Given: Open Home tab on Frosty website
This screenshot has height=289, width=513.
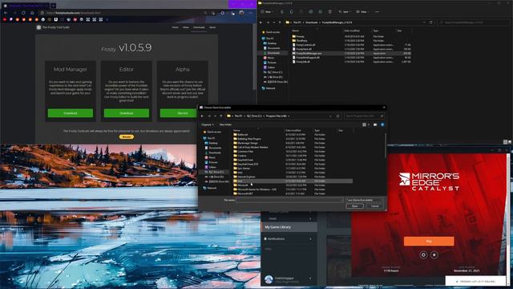Looking at the screenshot, I should (175, 27).
